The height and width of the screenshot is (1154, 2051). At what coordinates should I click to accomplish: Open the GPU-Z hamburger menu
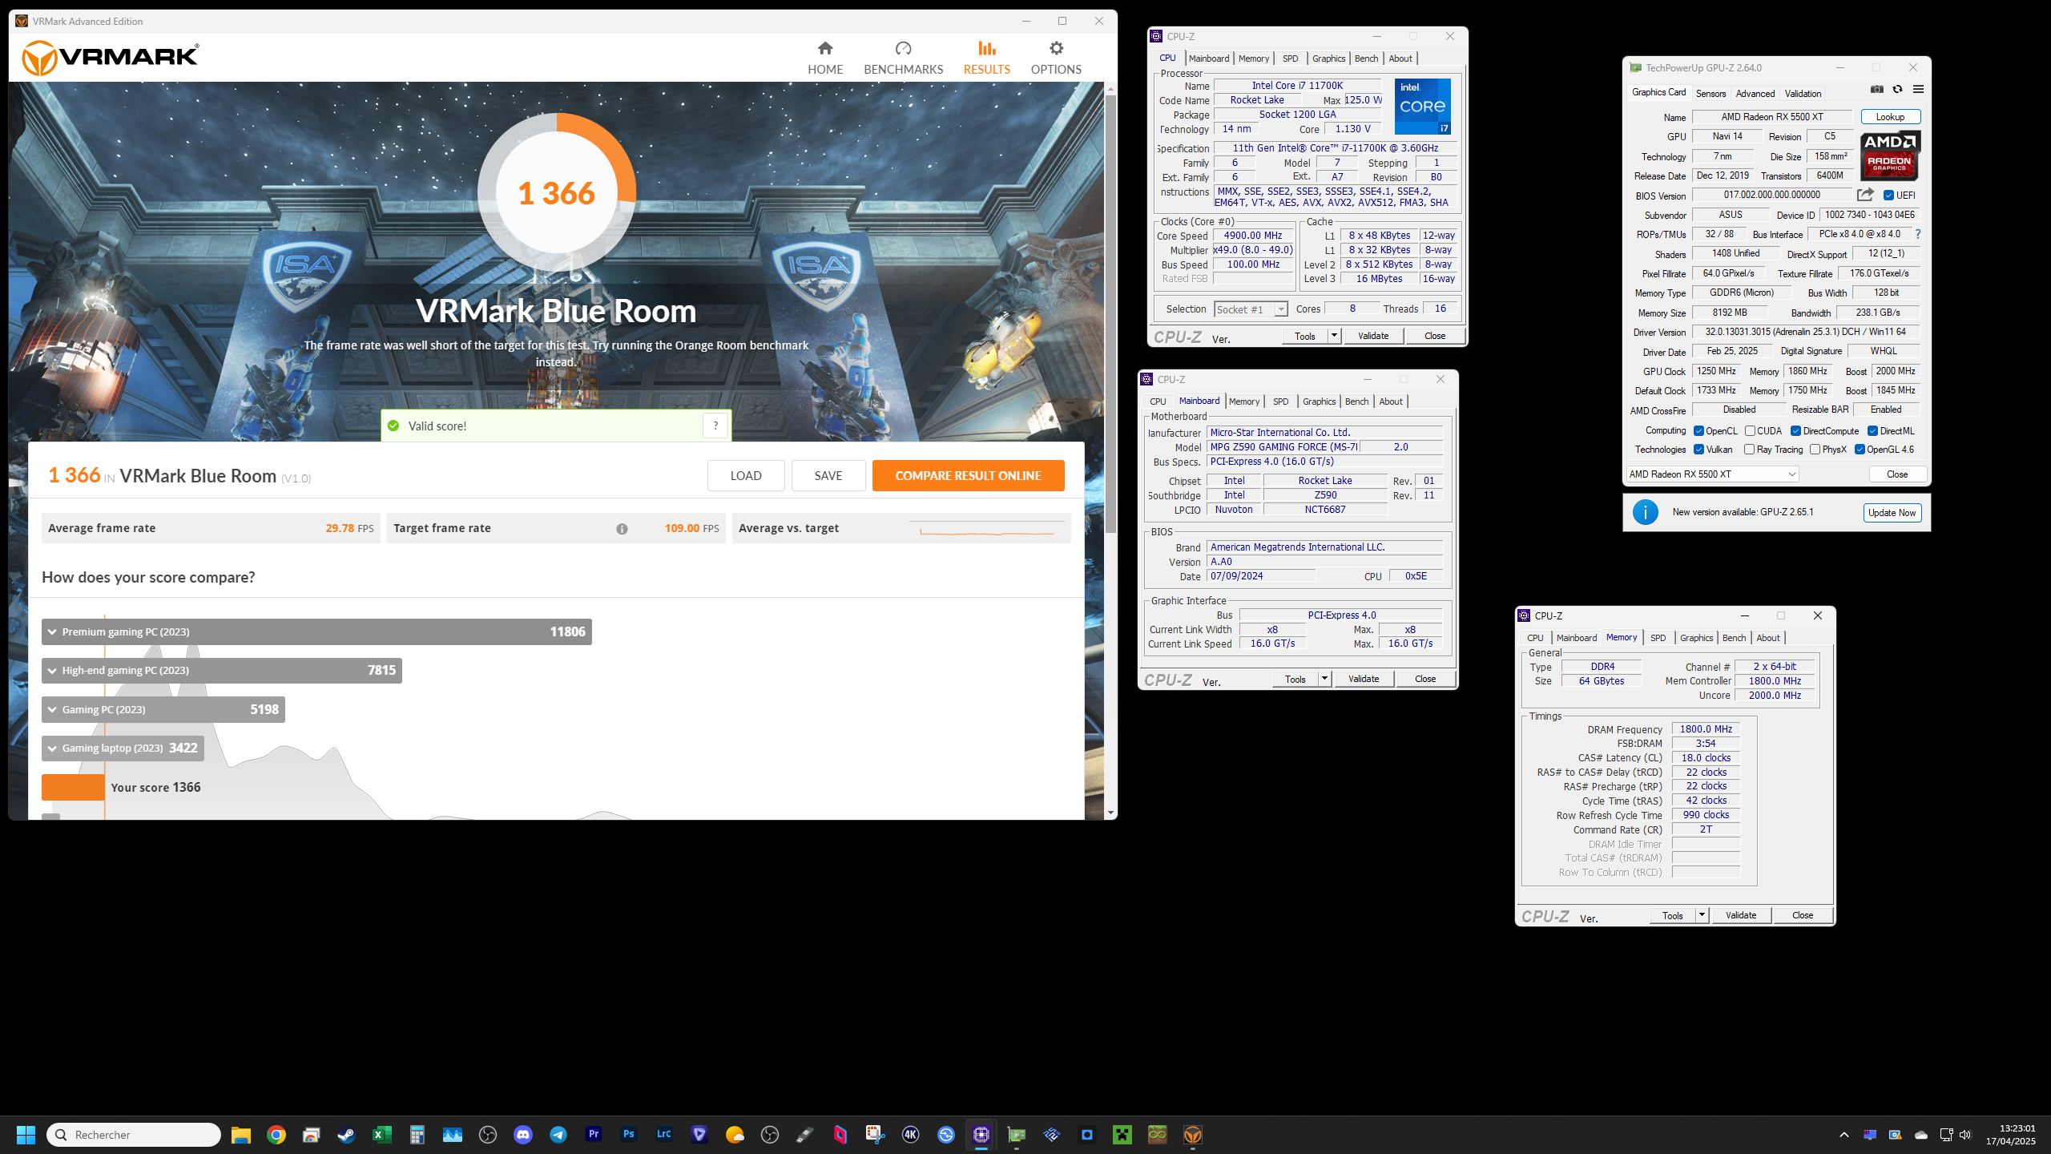[1918, 89]
